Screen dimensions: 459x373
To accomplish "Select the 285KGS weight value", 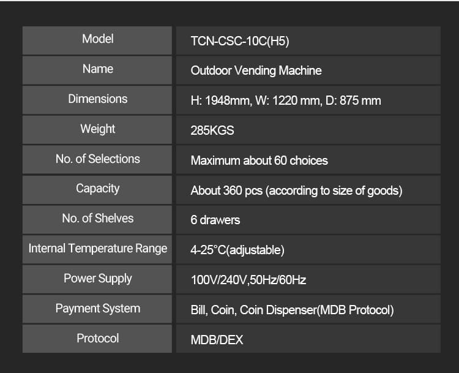I will 212,130.
